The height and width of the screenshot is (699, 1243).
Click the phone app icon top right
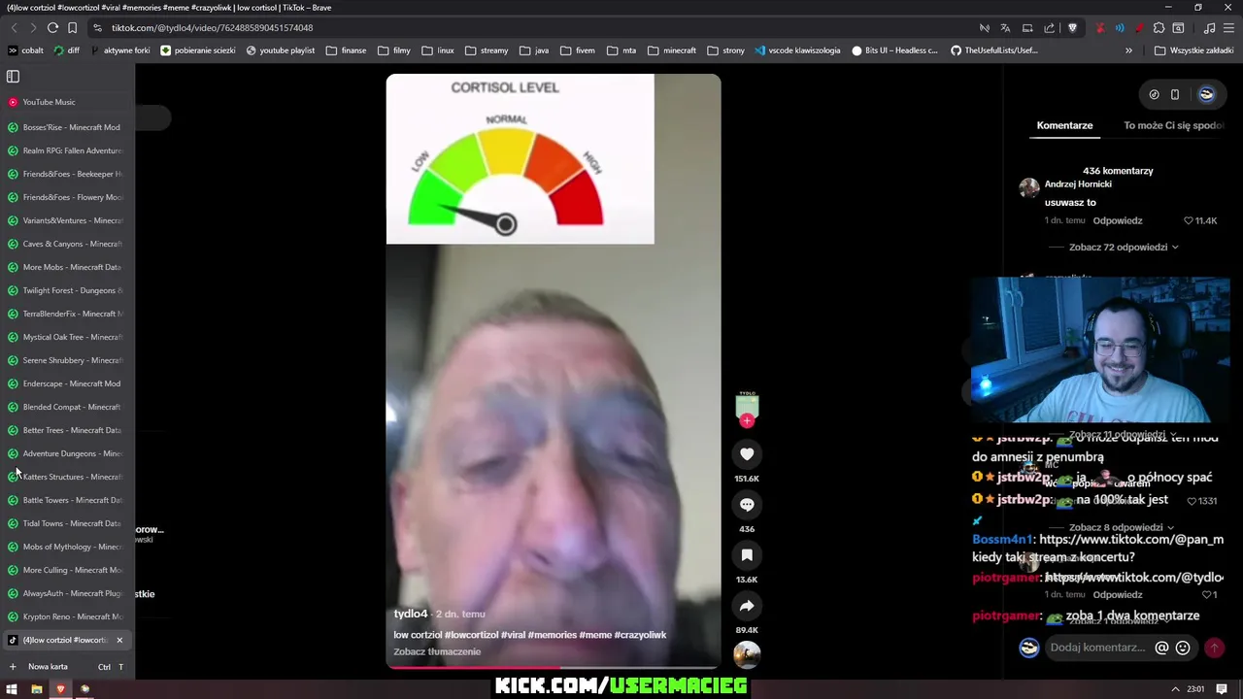pos(1175,94)
